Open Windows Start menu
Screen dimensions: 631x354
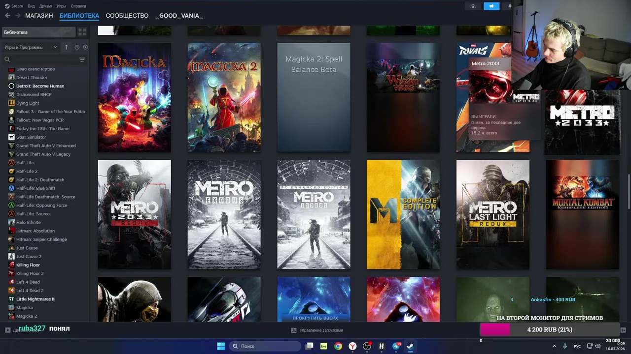(221, 346)
